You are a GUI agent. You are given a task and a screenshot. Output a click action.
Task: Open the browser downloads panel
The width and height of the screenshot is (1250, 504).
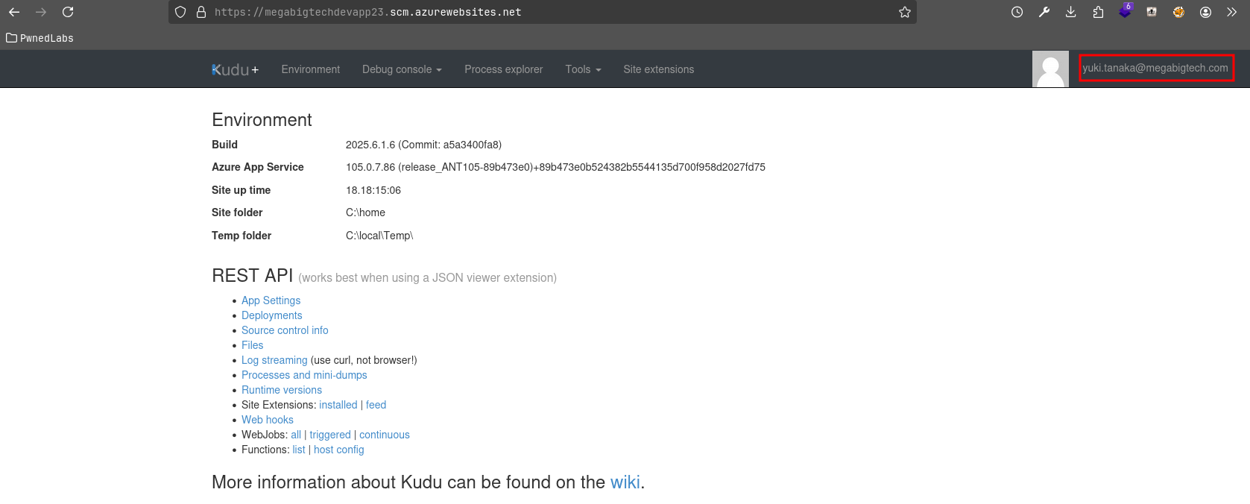point(1070,12)
